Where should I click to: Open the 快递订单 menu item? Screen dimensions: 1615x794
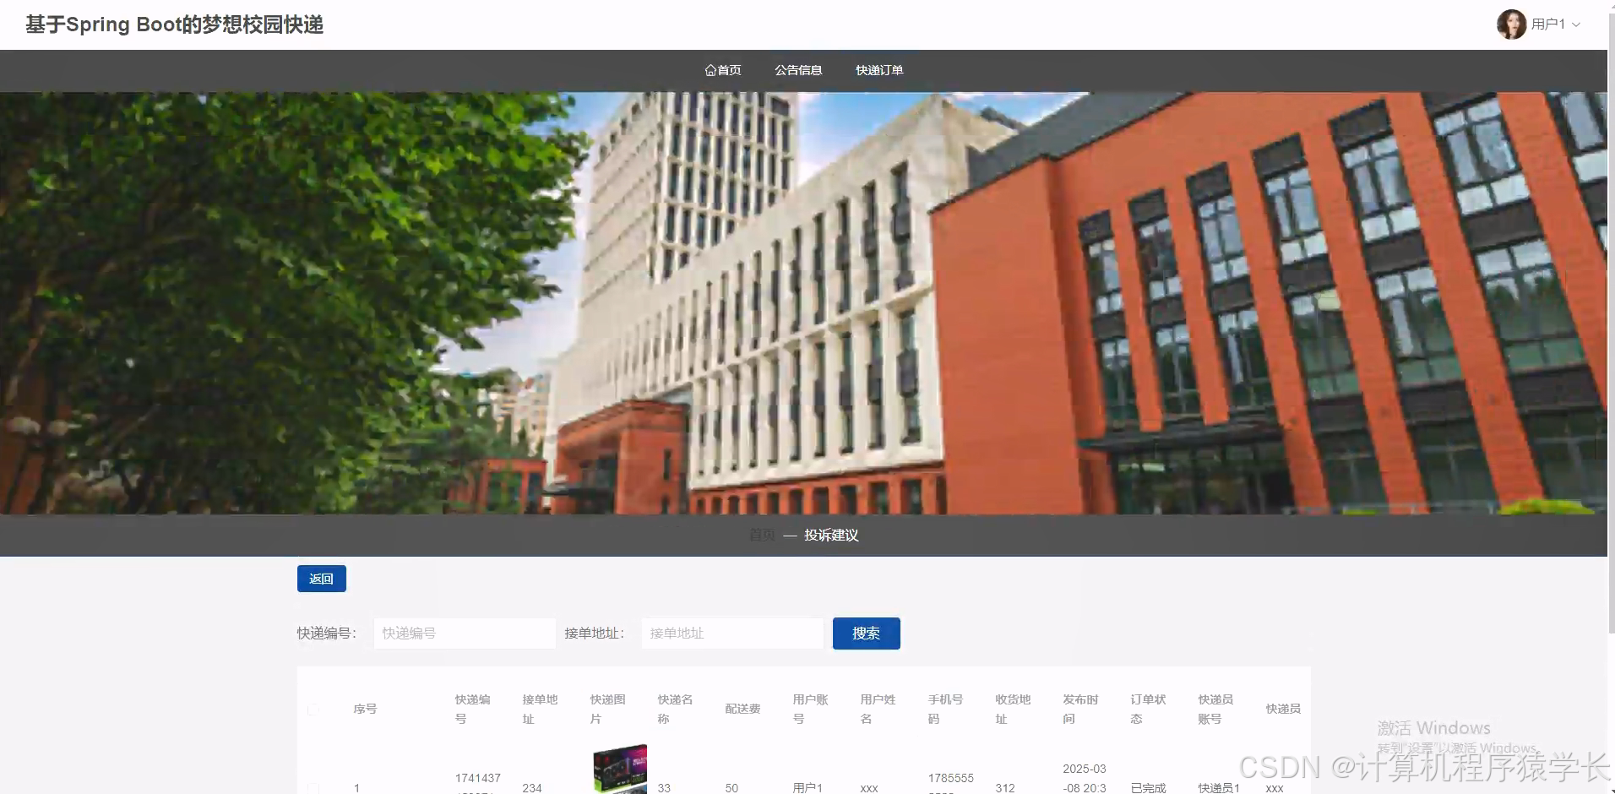879,70
